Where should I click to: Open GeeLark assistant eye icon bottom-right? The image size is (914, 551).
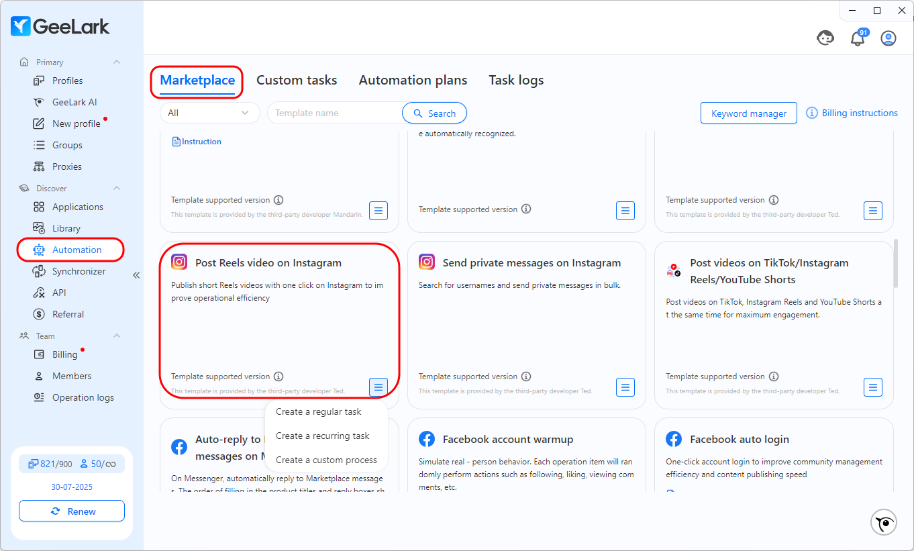[x=884, y=522]
